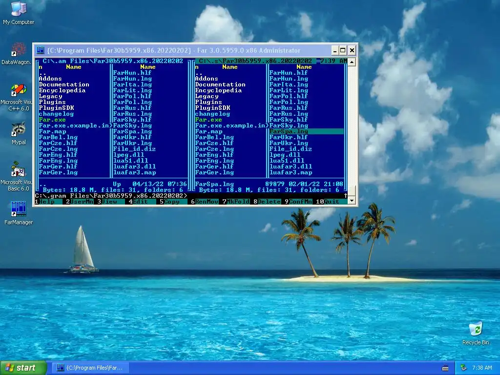Select File_id.diz in left panel

(134, 149)
